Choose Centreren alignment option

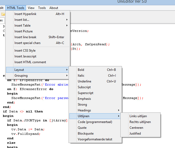136,128
